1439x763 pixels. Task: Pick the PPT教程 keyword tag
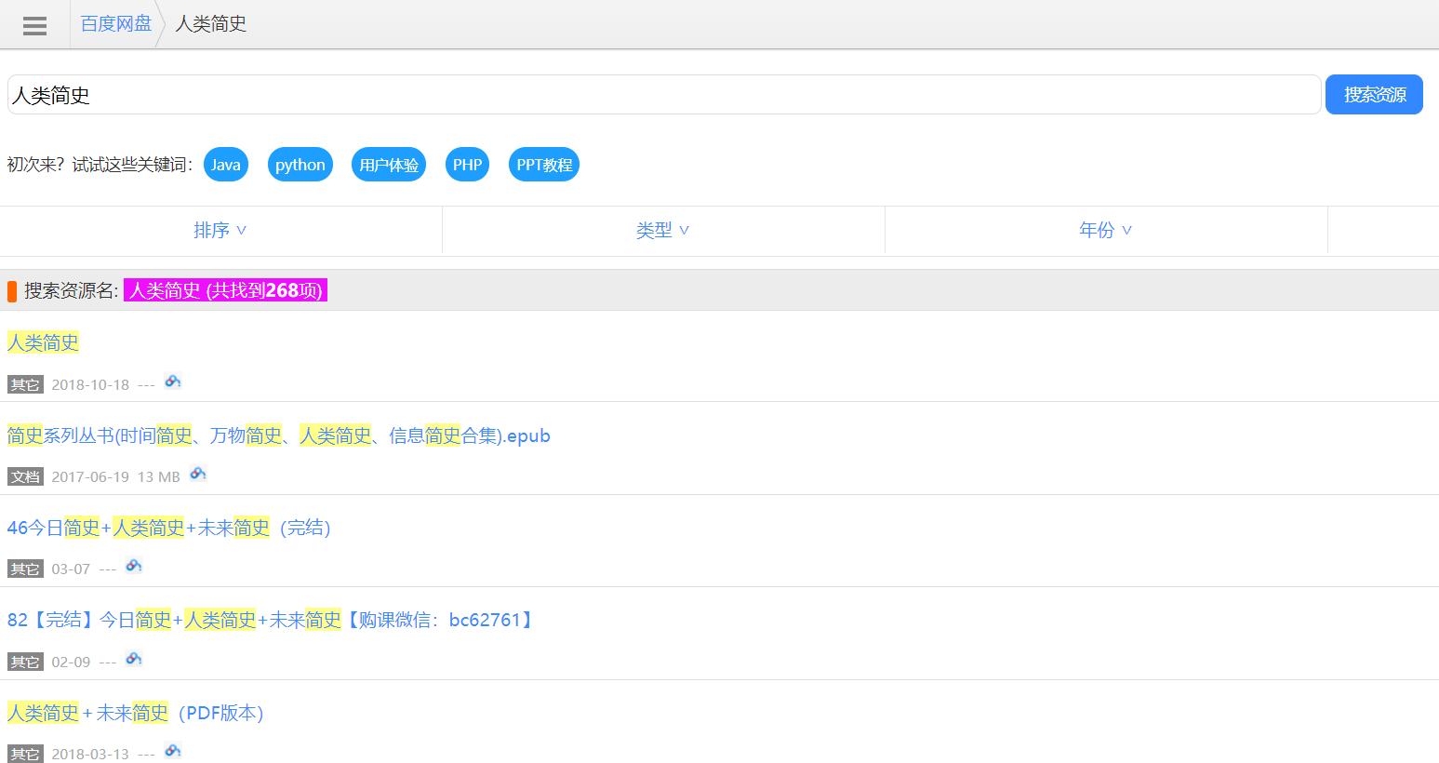[x=544, y=165]
